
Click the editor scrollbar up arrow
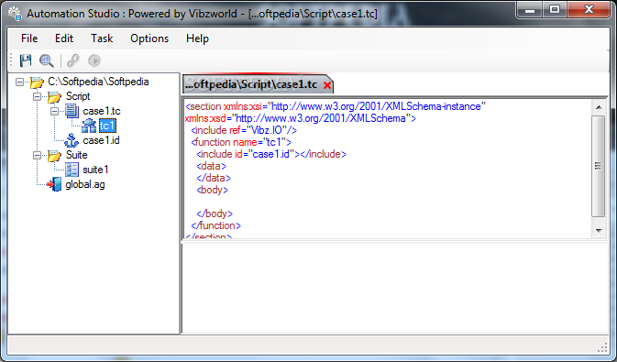point(599,107)
